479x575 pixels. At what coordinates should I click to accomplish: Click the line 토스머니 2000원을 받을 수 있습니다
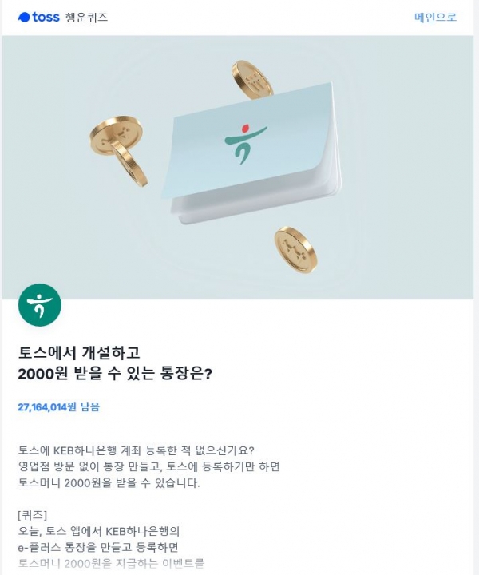click(x=109, y=483)
